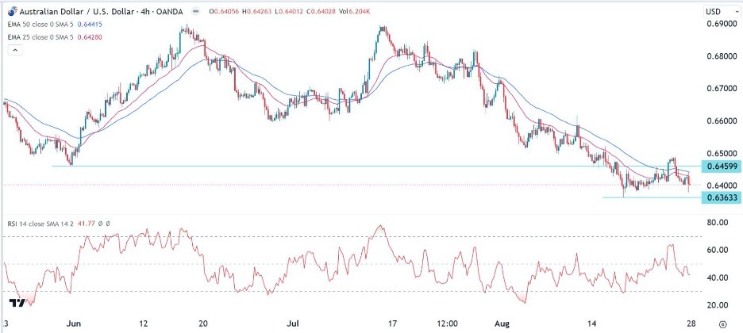Click the 0.64599 price label tag

click(720, 166)
